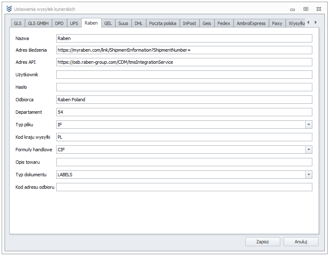The image size is (329, 255).
Task: Click the Hasło label
Action: (21, 87)
